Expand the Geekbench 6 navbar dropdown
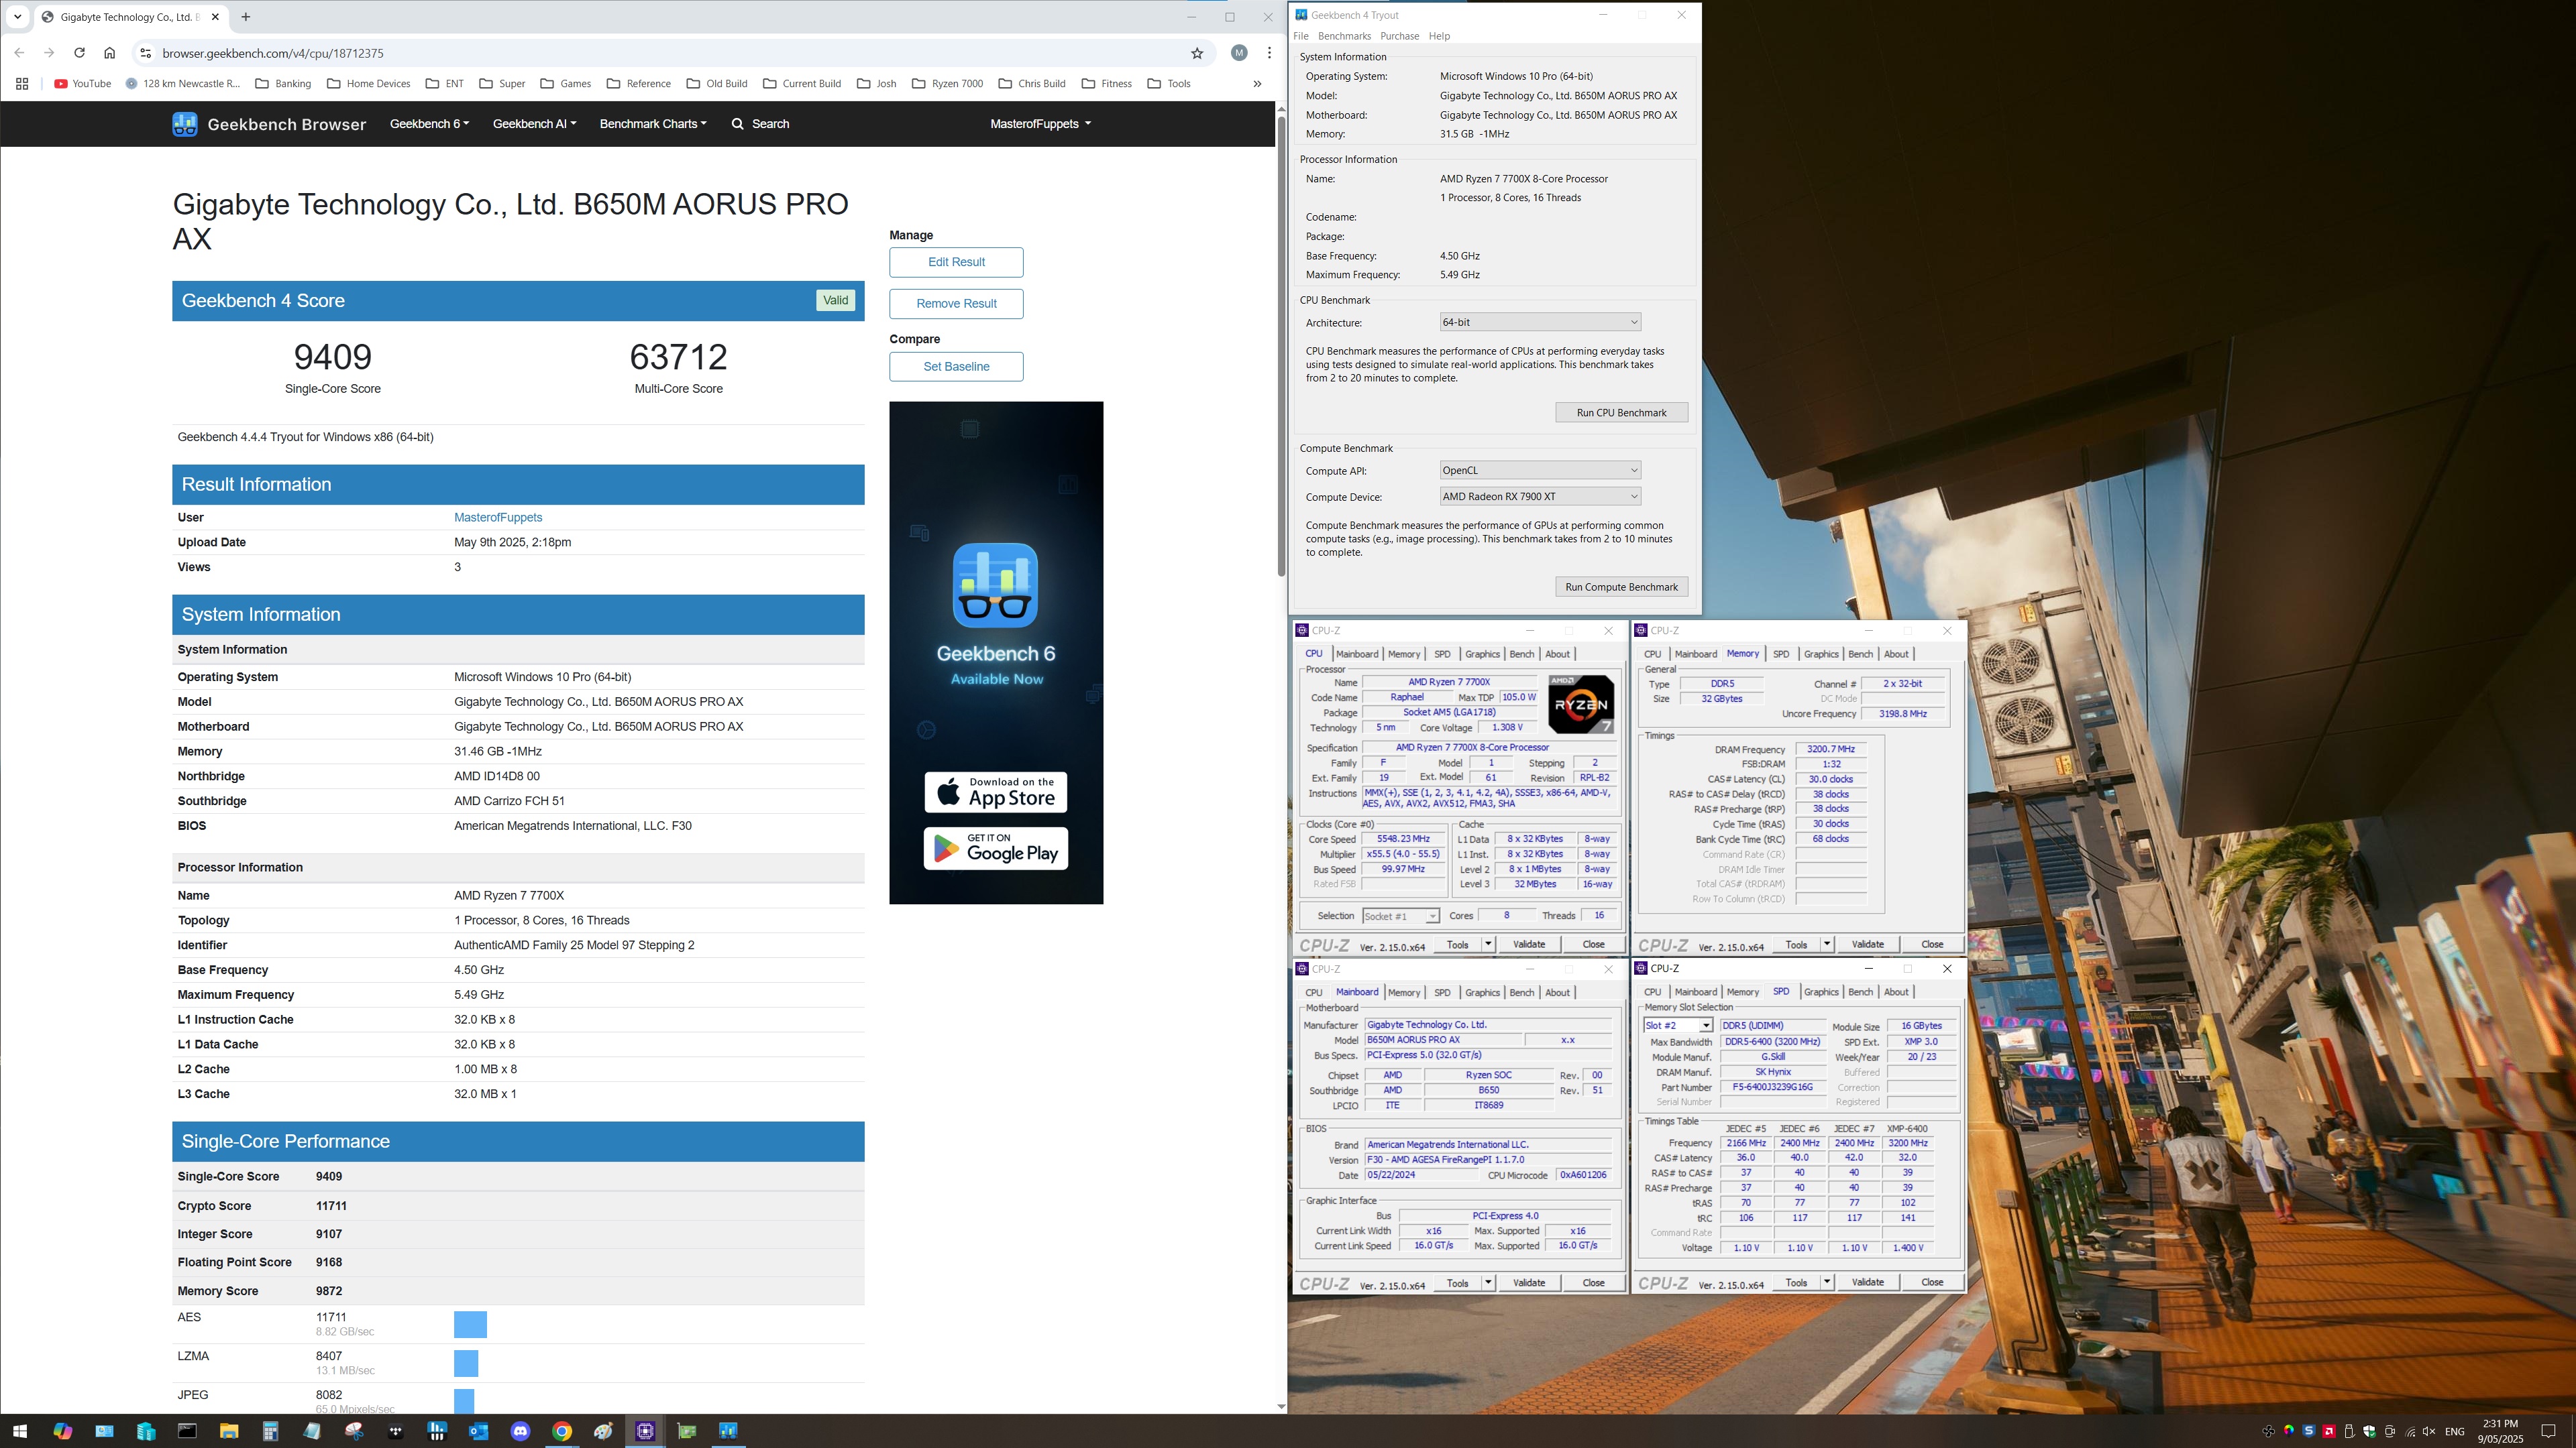 pyautogui.click(x=429, y=124)
